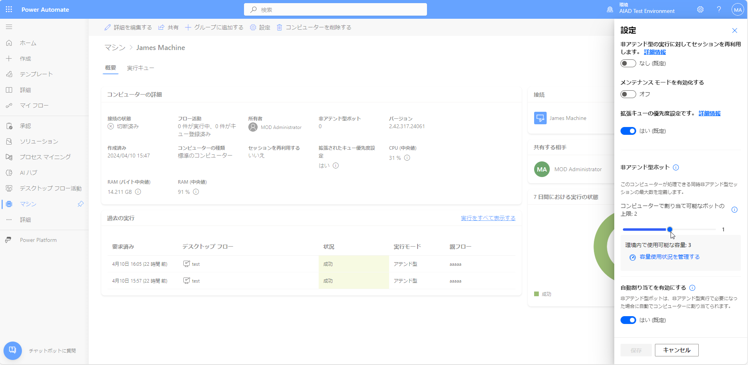Image resolution: width=748 pixels, height=365 pixels.
Task: Click the 4月10日 16:05 run row
Action: click(311, 264)
